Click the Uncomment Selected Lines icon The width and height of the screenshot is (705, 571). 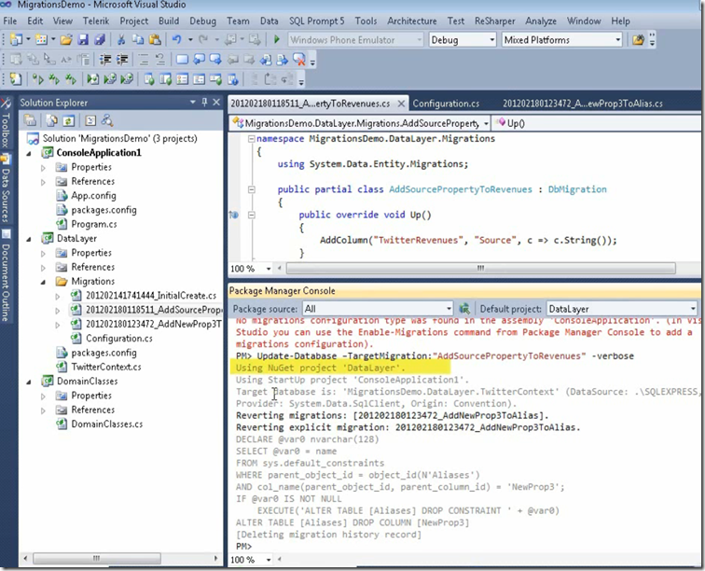click(160, 60)
